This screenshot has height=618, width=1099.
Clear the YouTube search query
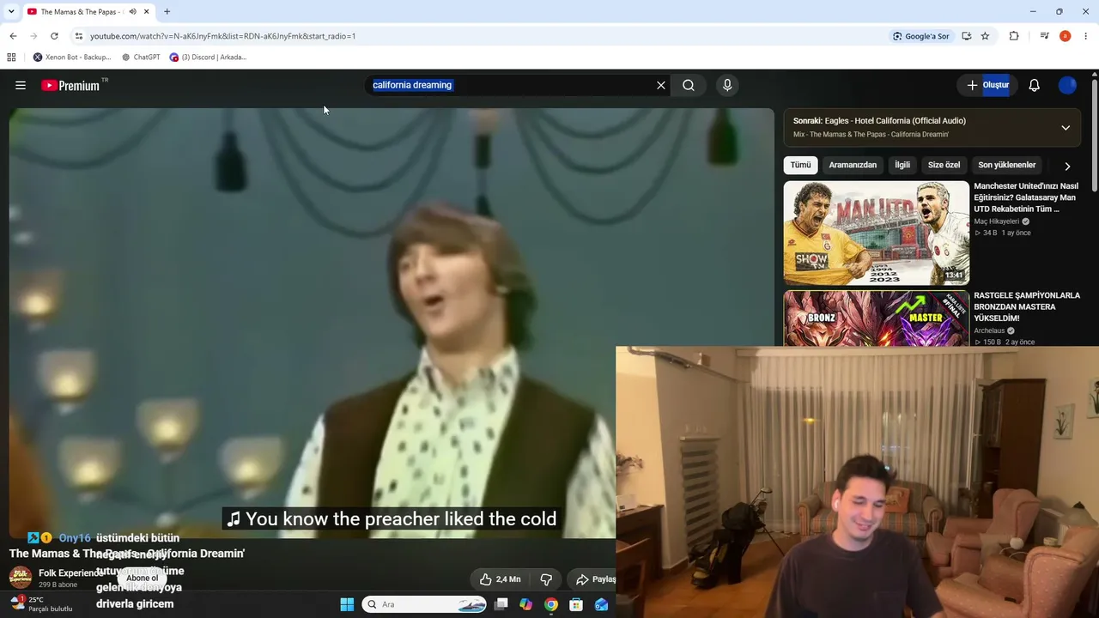661,85
